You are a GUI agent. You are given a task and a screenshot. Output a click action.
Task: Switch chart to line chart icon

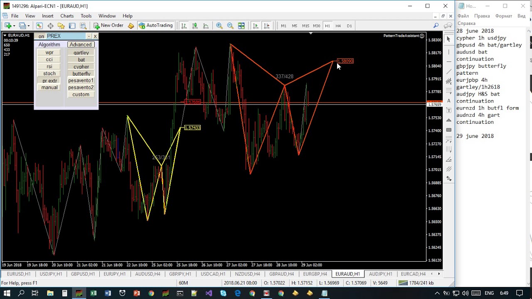pyautogui.click(x=205, y=26)
